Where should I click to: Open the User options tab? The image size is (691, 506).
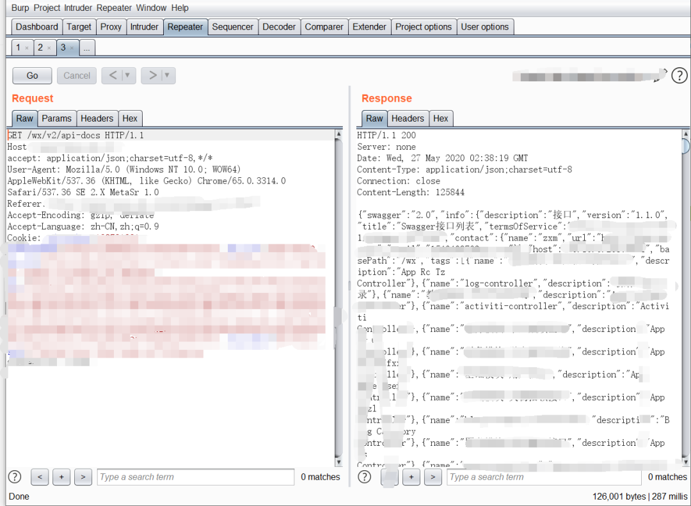pos(485,27)
